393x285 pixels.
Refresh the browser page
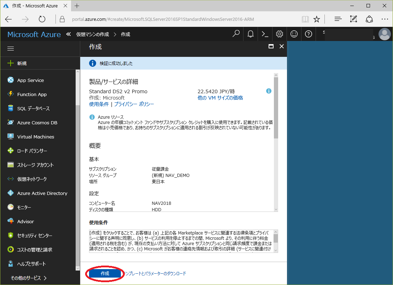coord(42,19)
